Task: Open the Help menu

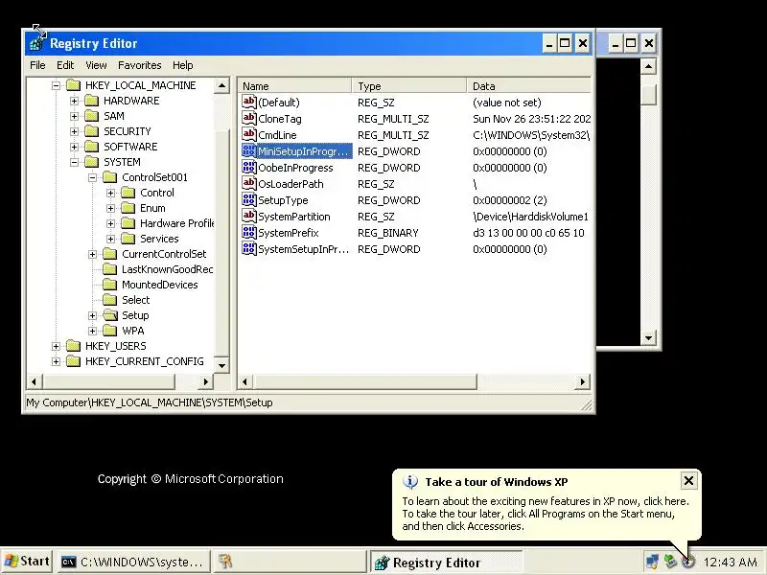Action: 182,65
